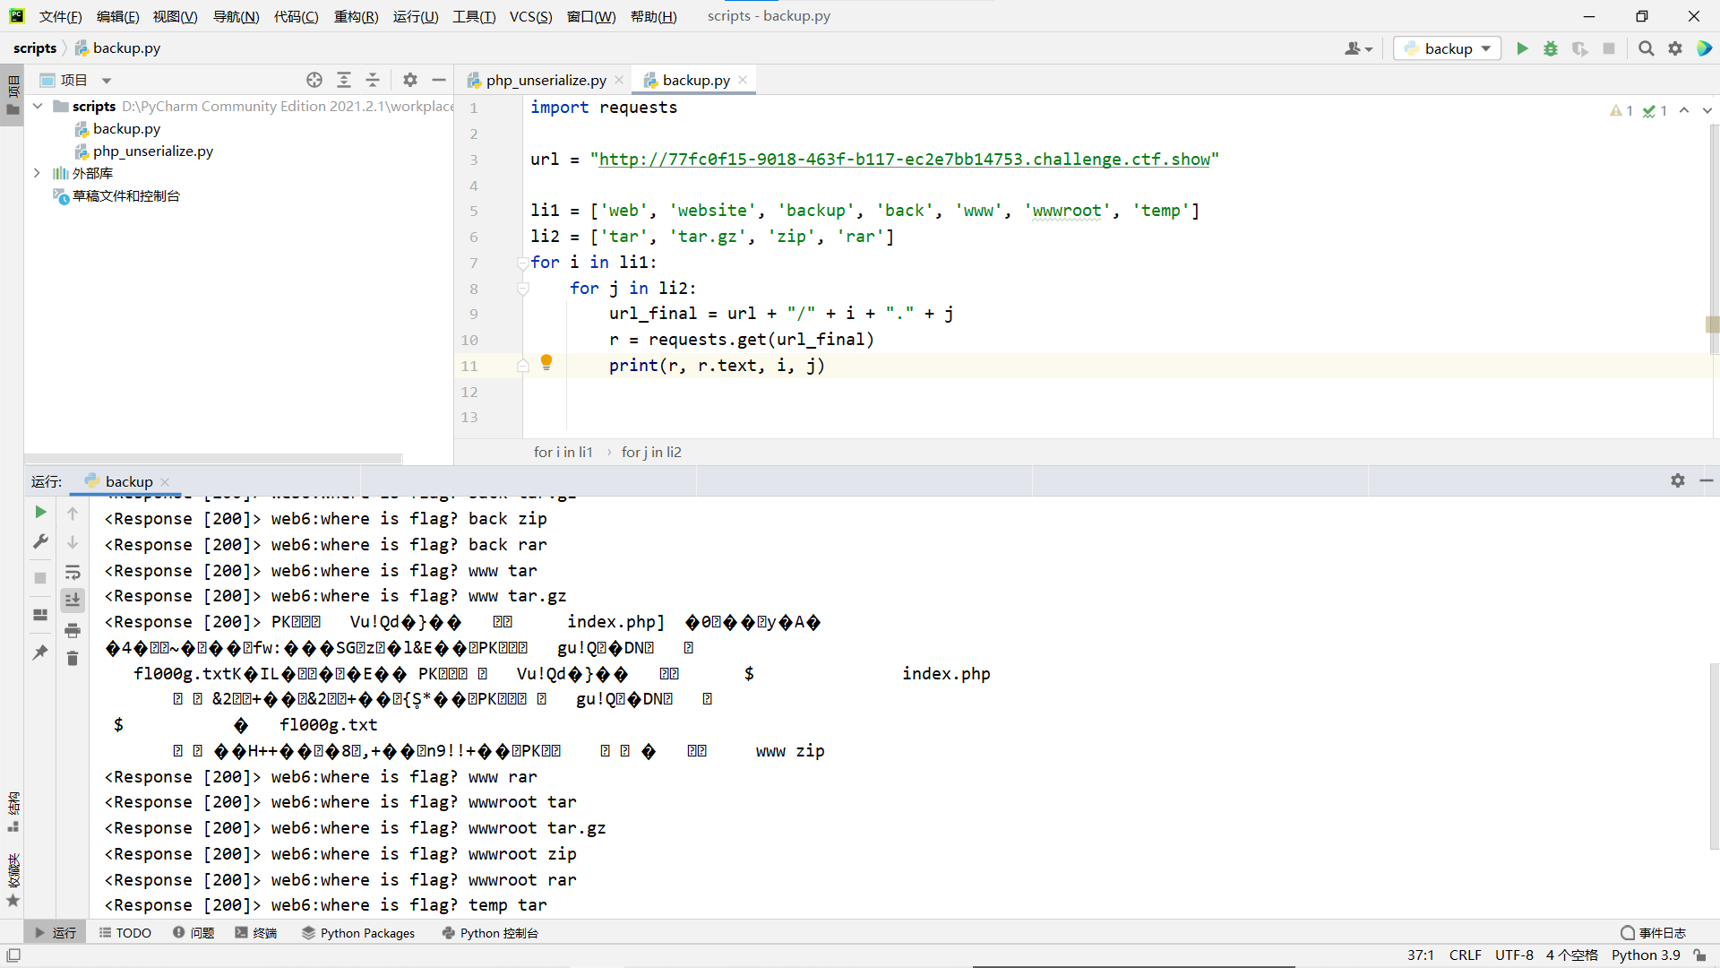Screen dimensions: 1720x968
Task: Open the 终端 tool window
Action: point(256,933)
